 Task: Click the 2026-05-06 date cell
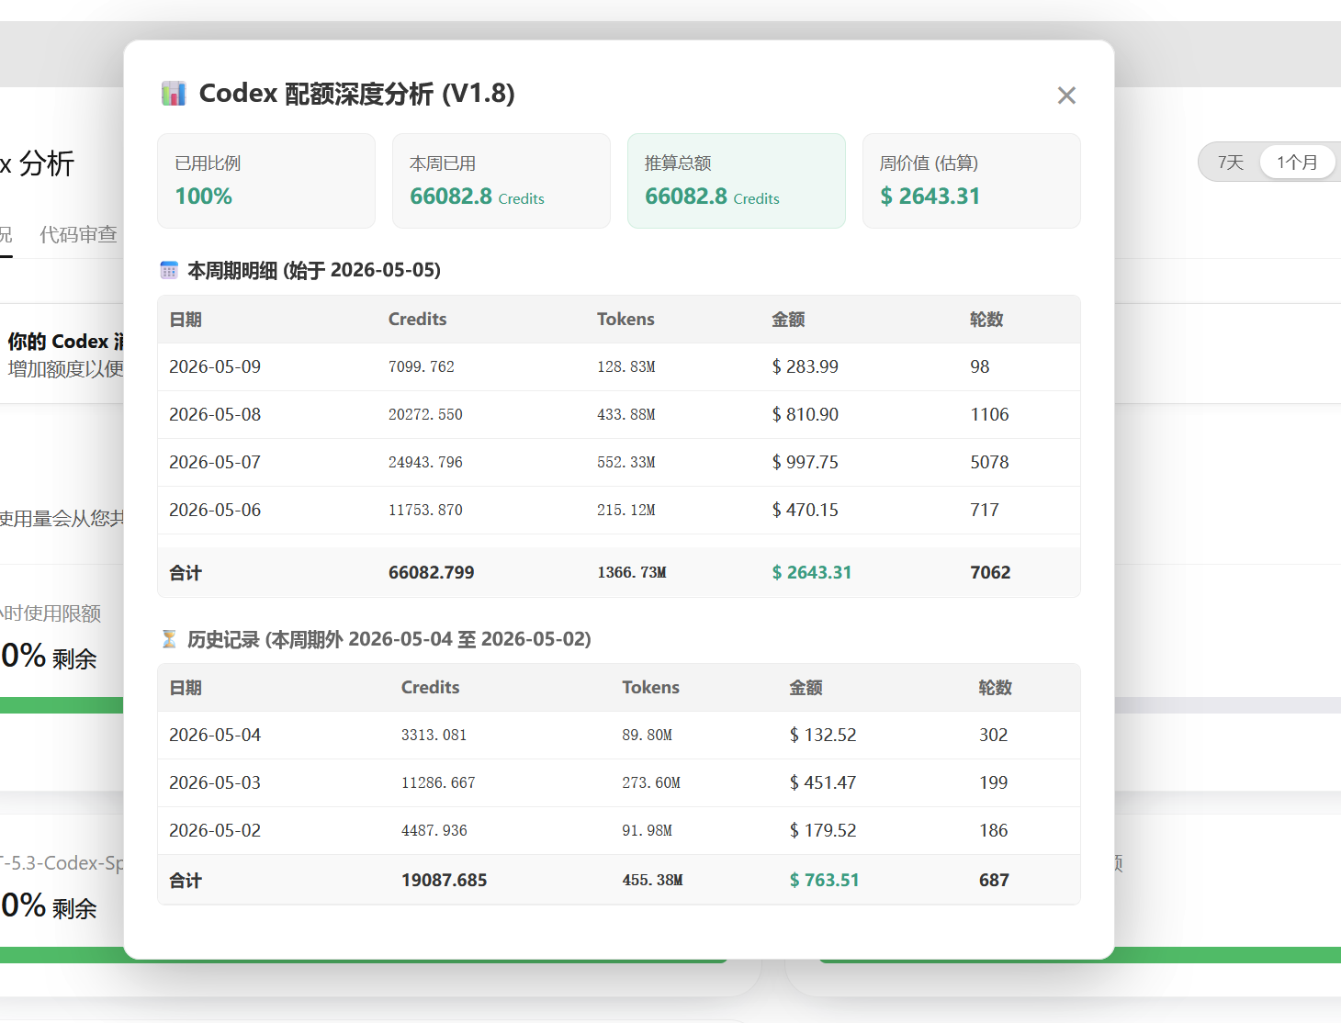point(215,510)
